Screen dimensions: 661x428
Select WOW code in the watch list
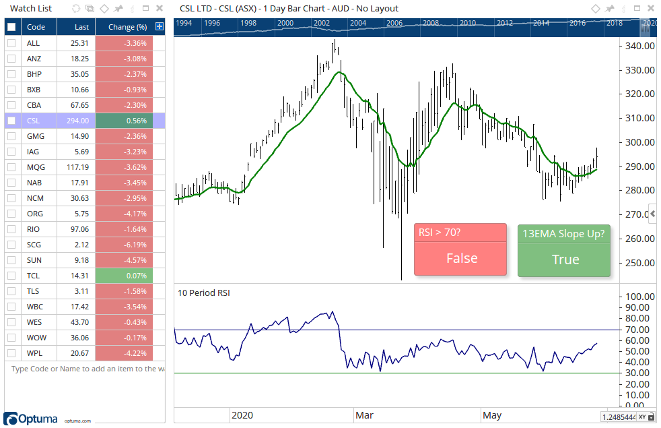click(36, 338)
